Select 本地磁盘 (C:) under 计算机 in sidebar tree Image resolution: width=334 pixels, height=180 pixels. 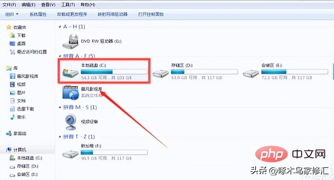[29, 158]
